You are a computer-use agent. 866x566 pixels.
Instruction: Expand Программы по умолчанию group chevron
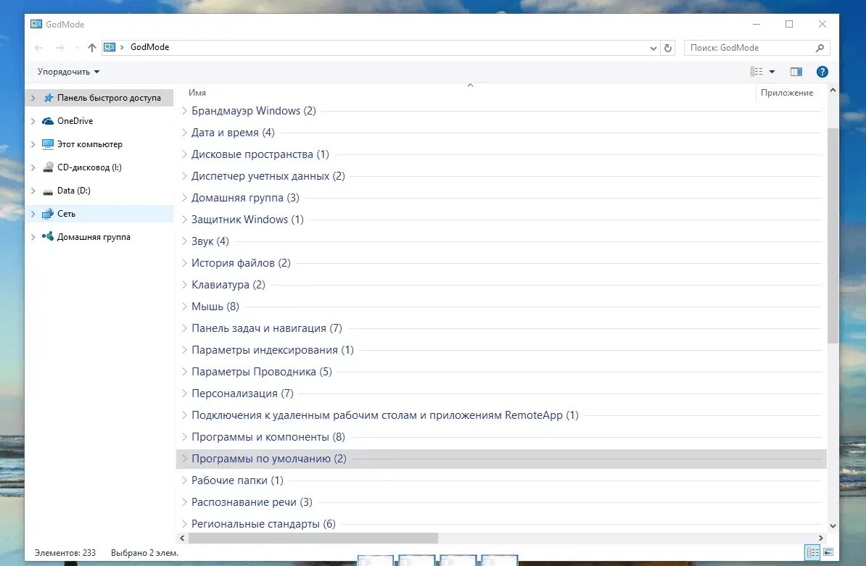point(184,459)
